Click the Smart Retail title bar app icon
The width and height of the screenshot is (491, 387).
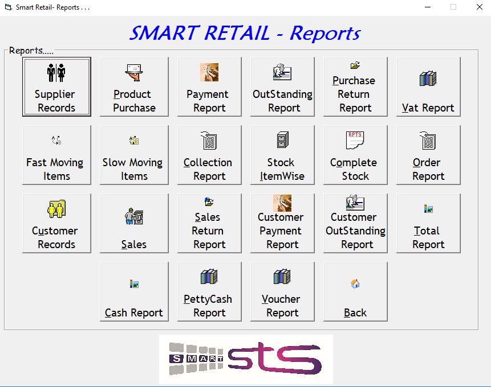(9, 7)
